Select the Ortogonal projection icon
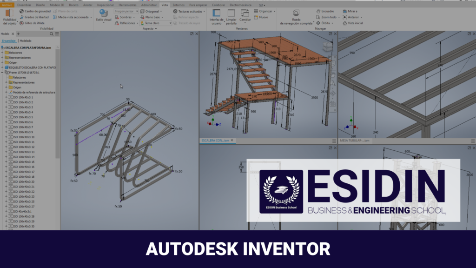This screenshot has width=476, height=268. pos(142,11)
